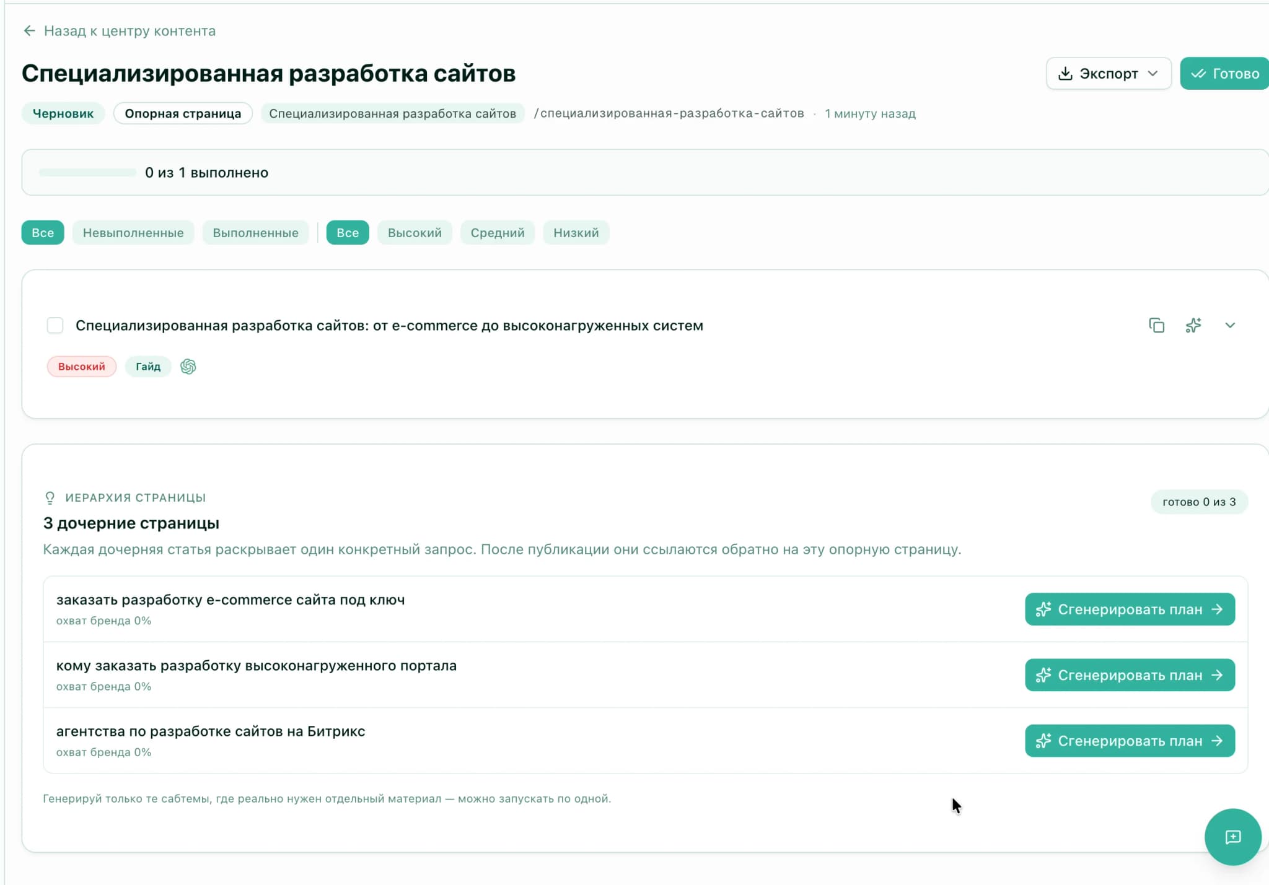Click the copy icon on the task row
Screen dimensions: 1269x885
[x=1156, y=325]
